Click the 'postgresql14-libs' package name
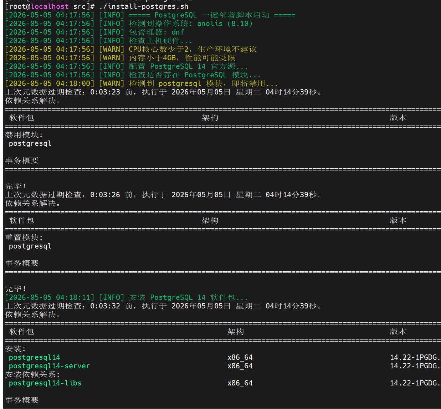The width and height of the screenshot is (441, 409). pyautogui.click(x=45, y=383)
